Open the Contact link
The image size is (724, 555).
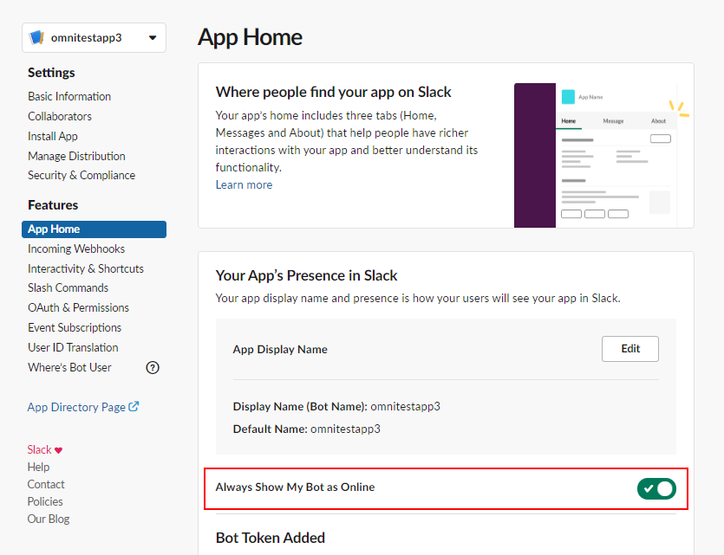click(46, 485)
